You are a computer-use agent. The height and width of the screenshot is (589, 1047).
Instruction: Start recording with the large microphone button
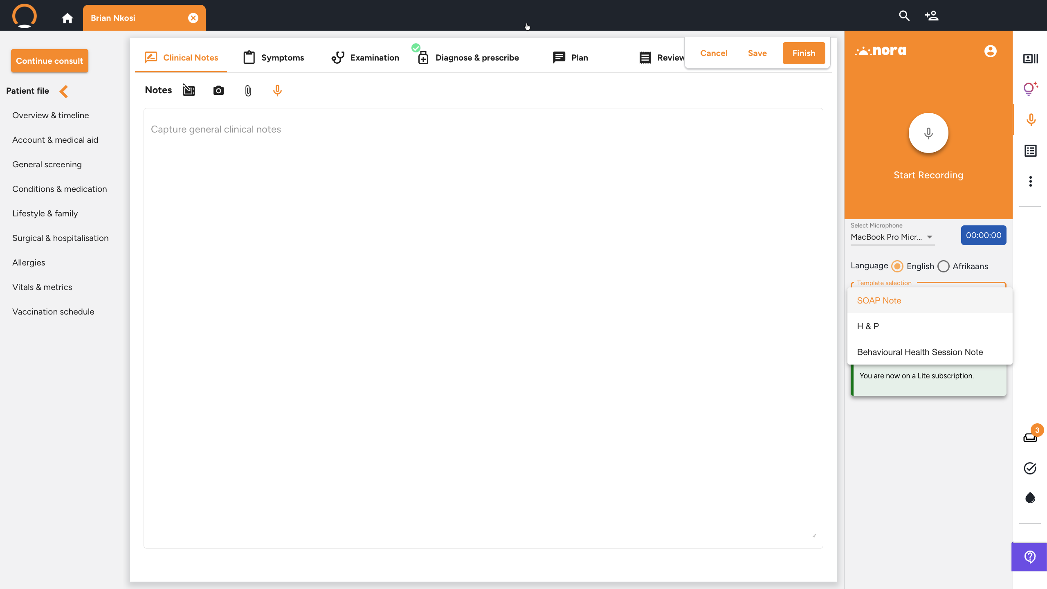[928, 133]
